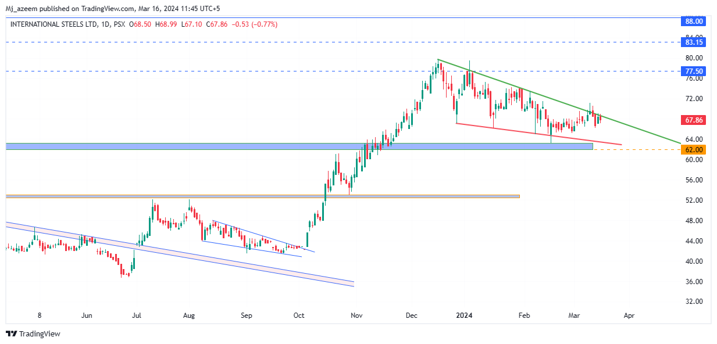This screenshot has height=344, width=717.
Task: Click the Close value C67.86
Action: pos(218,24)
